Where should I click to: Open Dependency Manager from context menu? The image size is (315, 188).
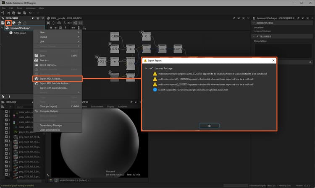point(58,125)
